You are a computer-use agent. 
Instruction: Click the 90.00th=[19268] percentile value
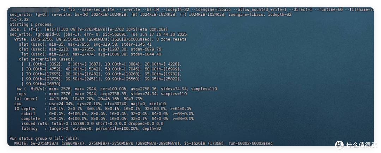click(123, 74)
